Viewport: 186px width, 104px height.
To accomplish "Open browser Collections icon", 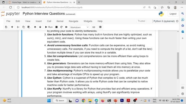I will 169,7.
